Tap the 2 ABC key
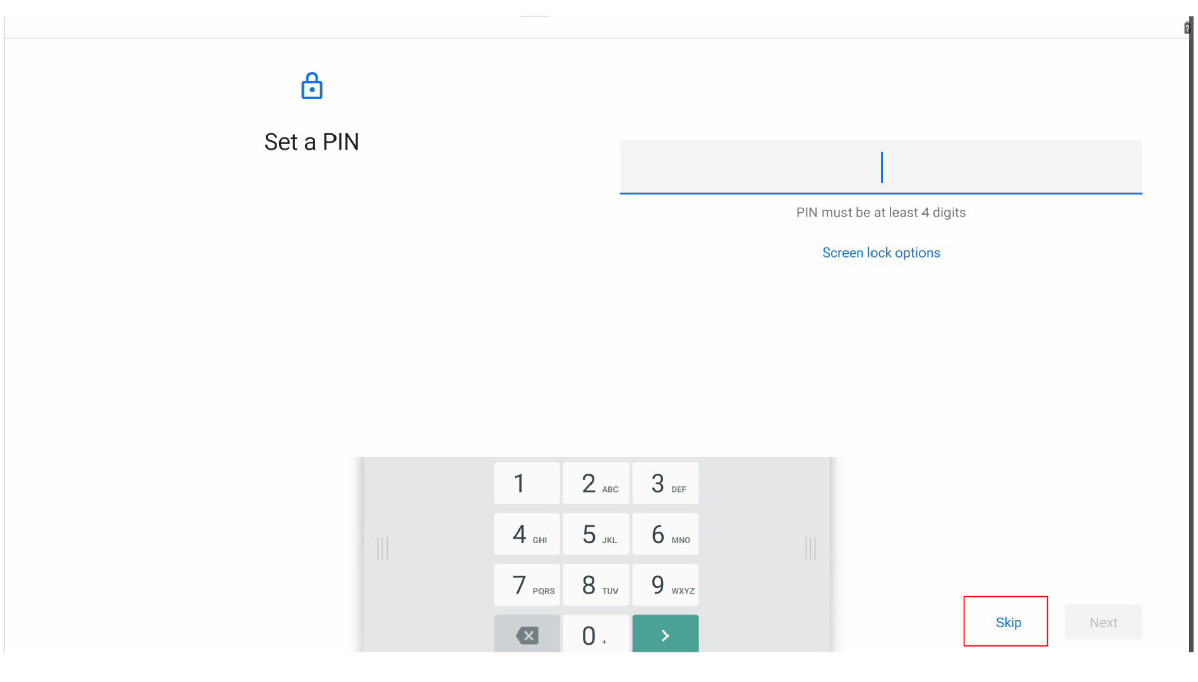 click(x=596, y=484)
